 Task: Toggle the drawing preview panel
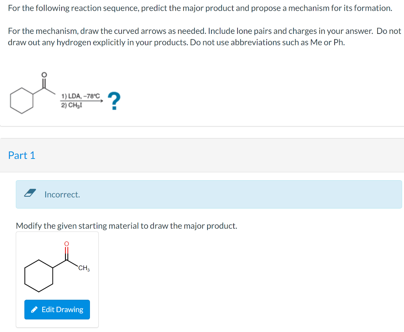[57, 279]
